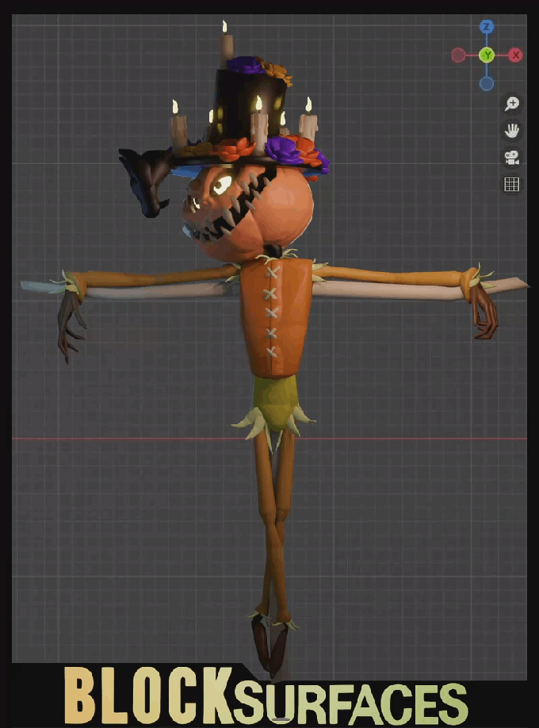The width and height of the screenshot is (539, 728).
Task: Click the hand pan view icon
Action: (x=512, y=131)
